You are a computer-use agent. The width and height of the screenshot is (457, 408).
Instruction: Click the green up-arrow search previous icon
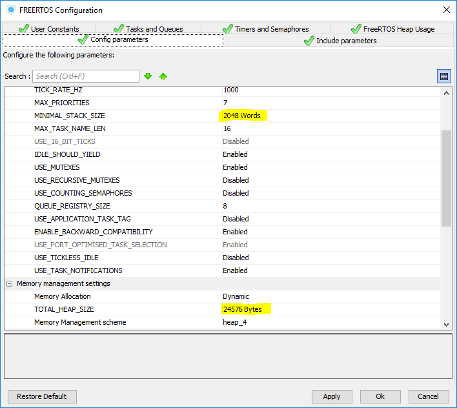click(163, 76)
